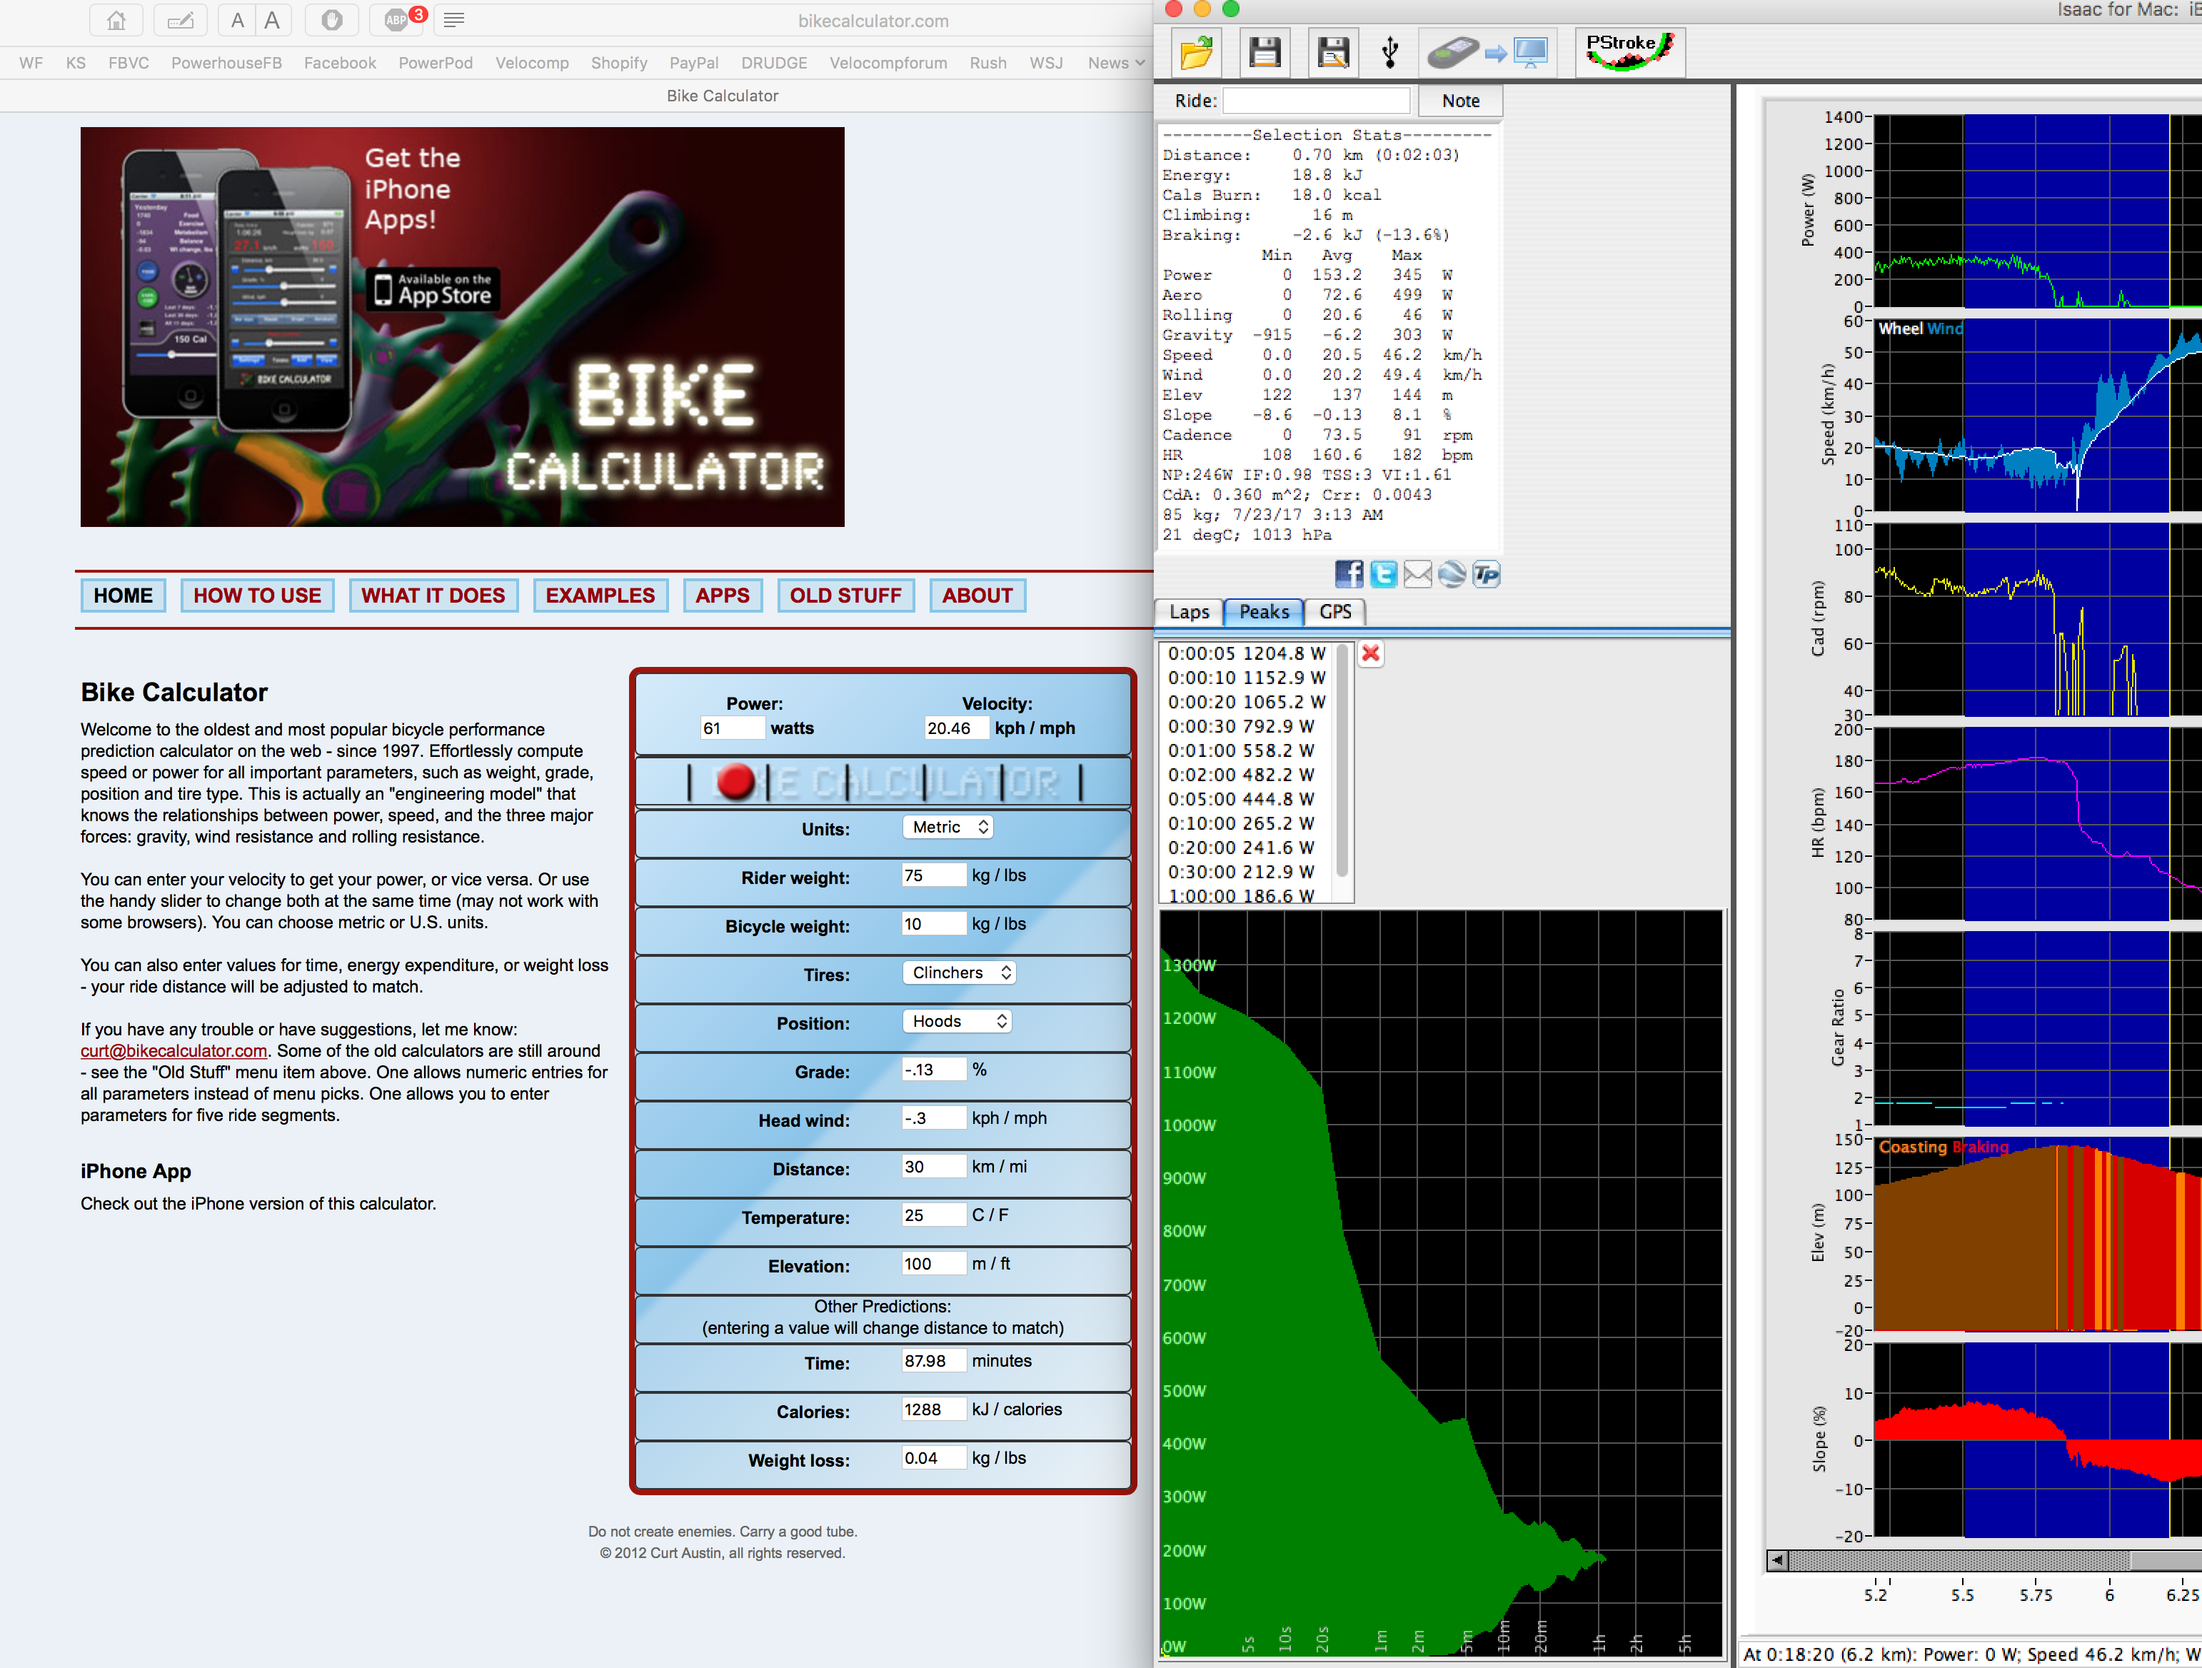Download from device to computer icon
This screenshot has width=2202, height=1668.
click(x=1488, y=52)
